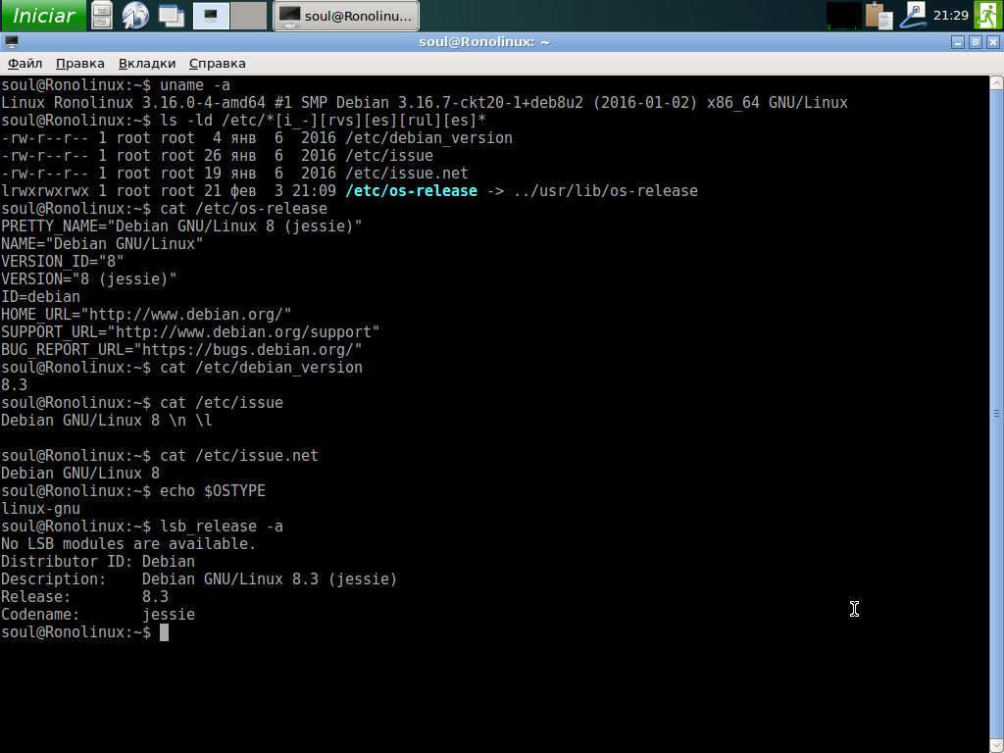The image size is (1004, 753).
Task: Click the scrollbar down arrow
Action: 996,746
